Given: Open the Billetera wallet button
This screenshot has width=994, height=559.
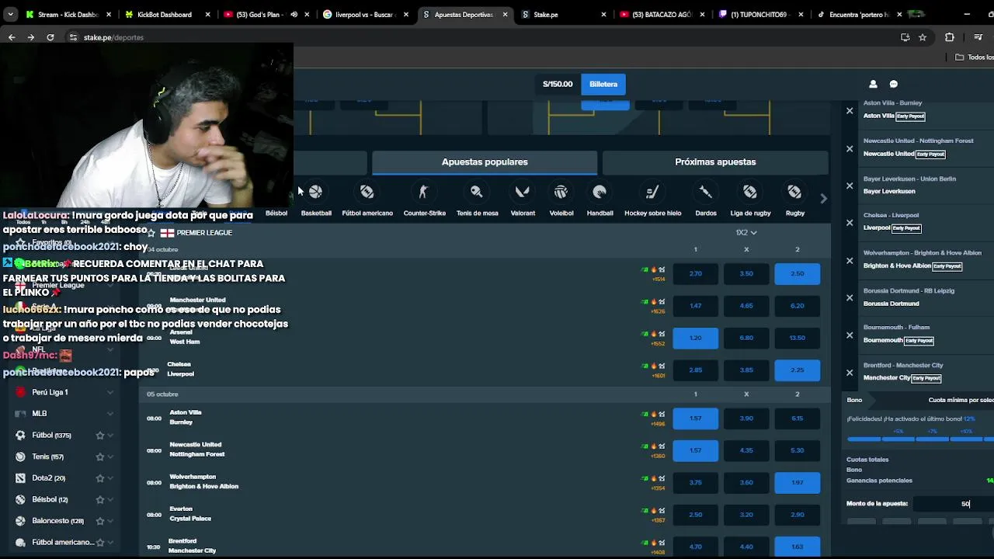Looking at the screenshot, I should coord(603,84).
